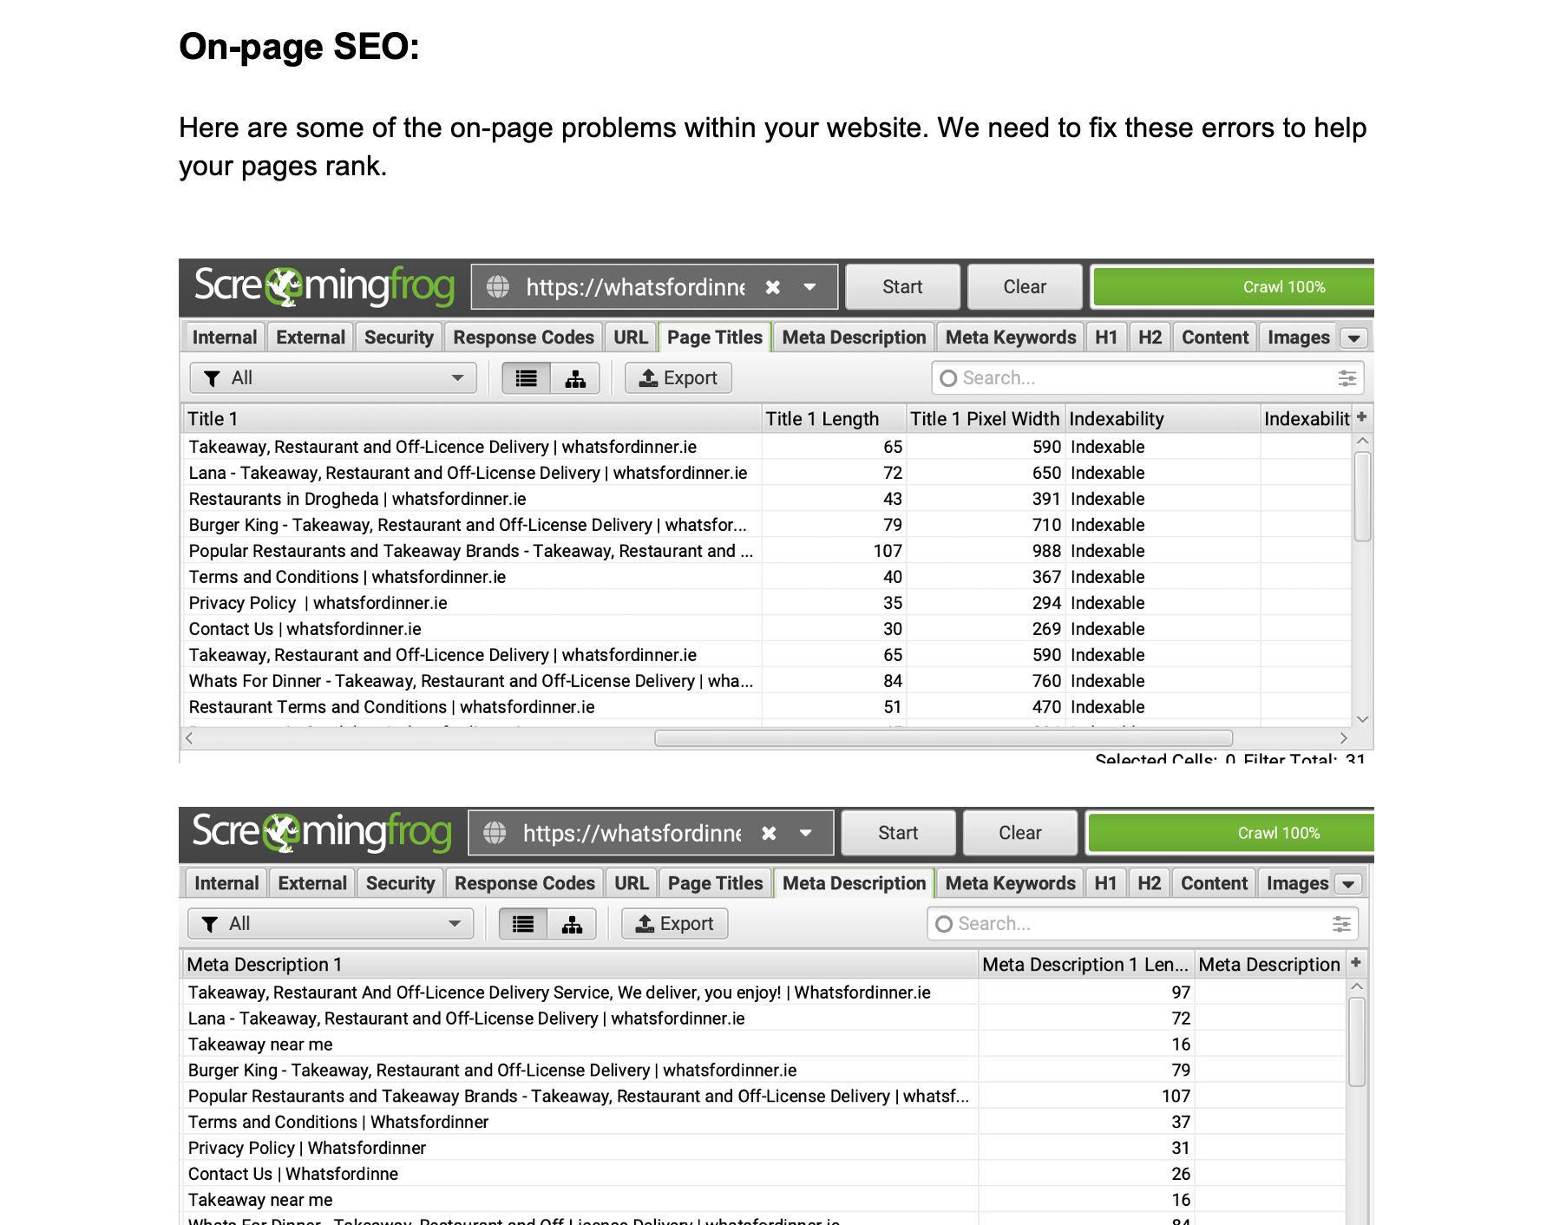Click the globe icon in bottom URL bar
Viewport: 1553px width, 1225px height.
click(495, 833)
